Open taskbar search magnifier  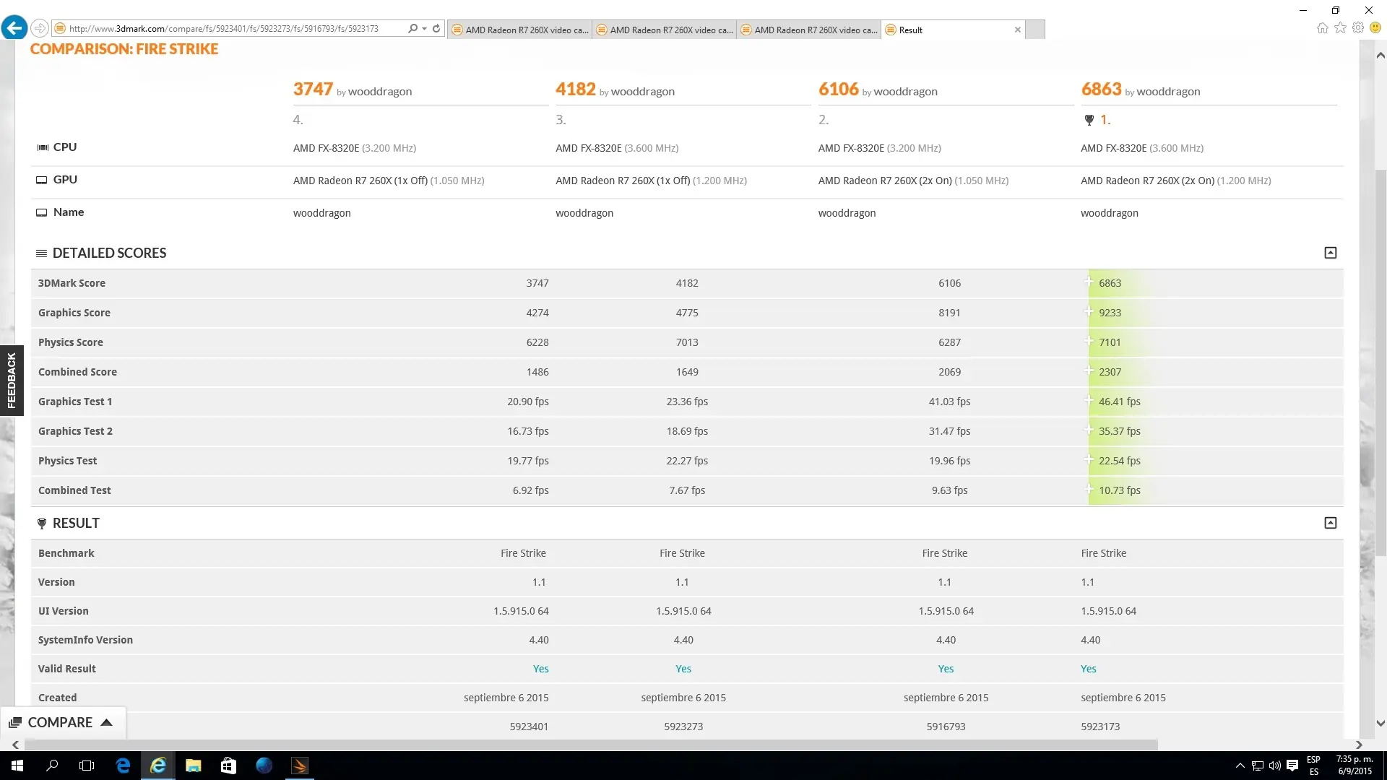(x=52, y=766)
